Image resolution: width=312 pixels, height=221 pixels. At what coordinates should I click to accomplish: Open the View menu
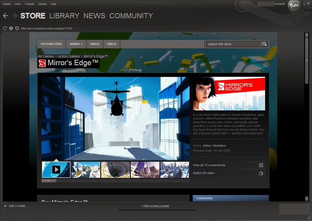(x=18, y=4)
